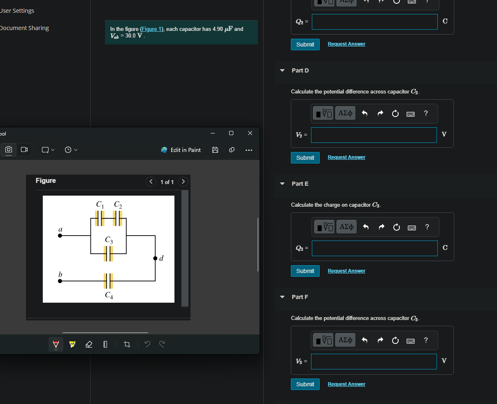The image size is (497, 404).
Task: Click Request Answer under Part D
Action: [346, 157]
